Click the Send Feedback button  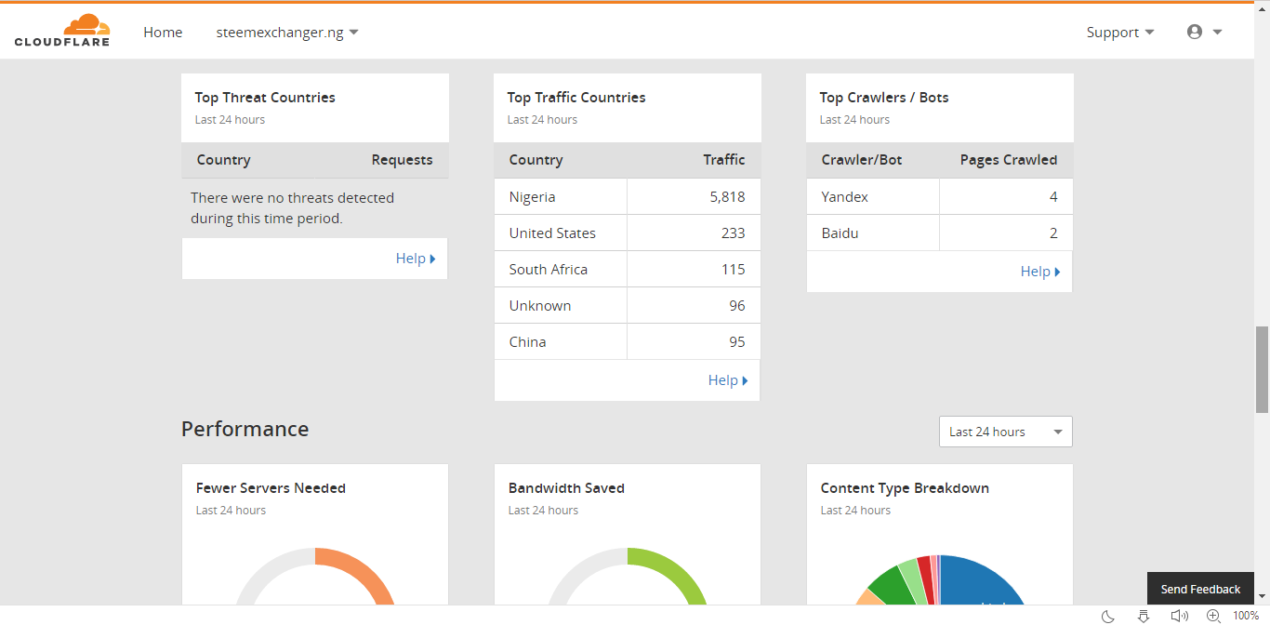[x=1200, y=589]
